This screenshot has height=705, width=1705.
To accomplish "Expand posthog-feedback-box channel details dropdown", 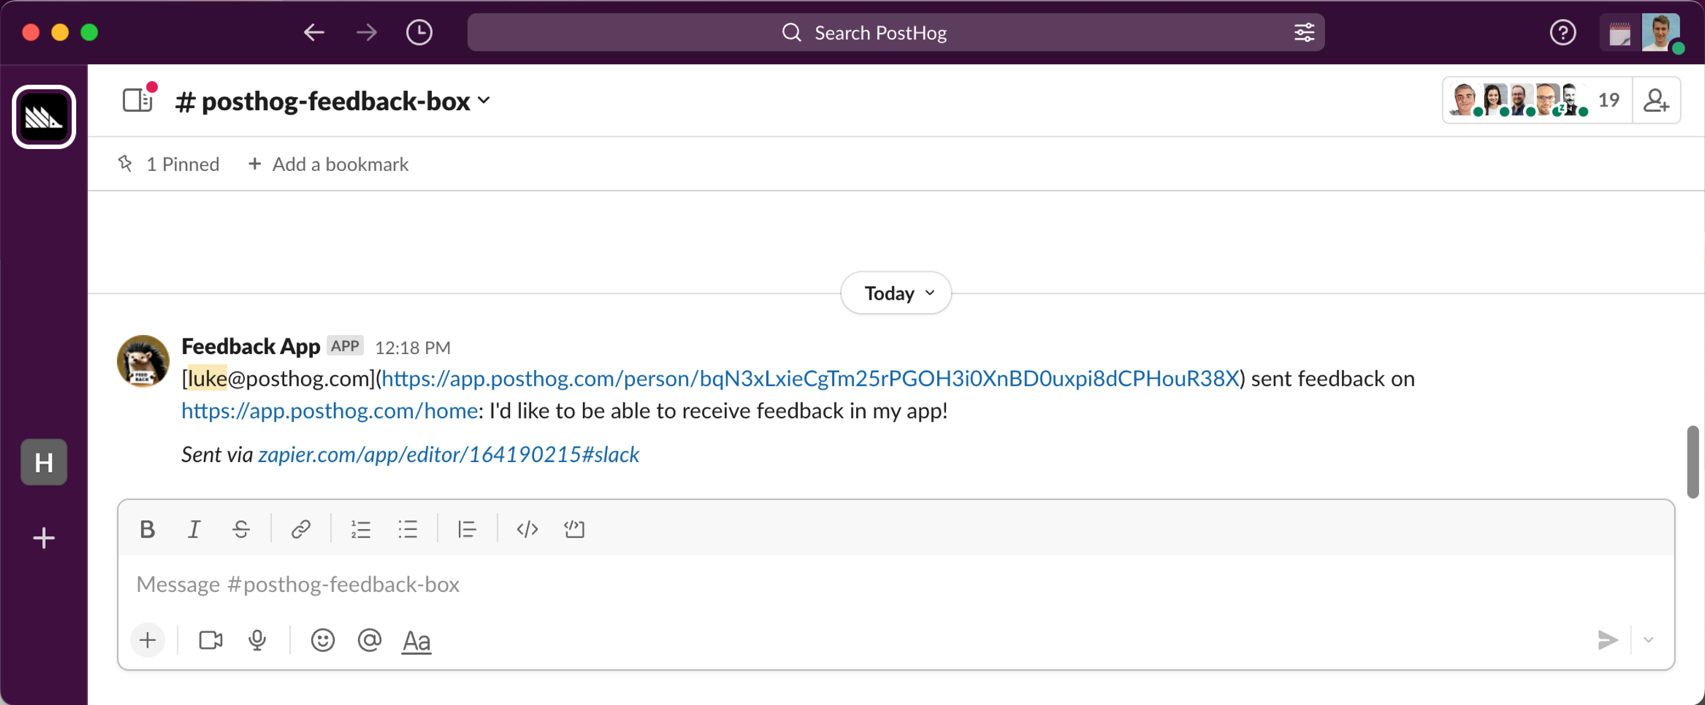I will (484, 101).
